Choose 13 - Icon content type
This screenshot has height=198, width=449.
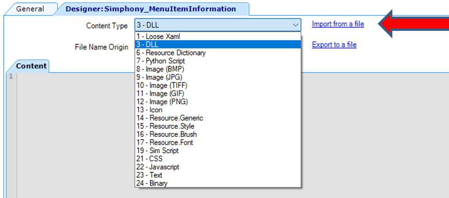pyautogui.click(x=149, y=110)
